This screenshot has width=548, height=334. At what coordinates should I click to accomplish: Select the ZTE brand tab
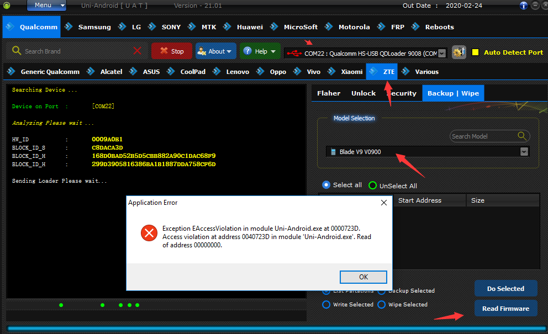382,72
